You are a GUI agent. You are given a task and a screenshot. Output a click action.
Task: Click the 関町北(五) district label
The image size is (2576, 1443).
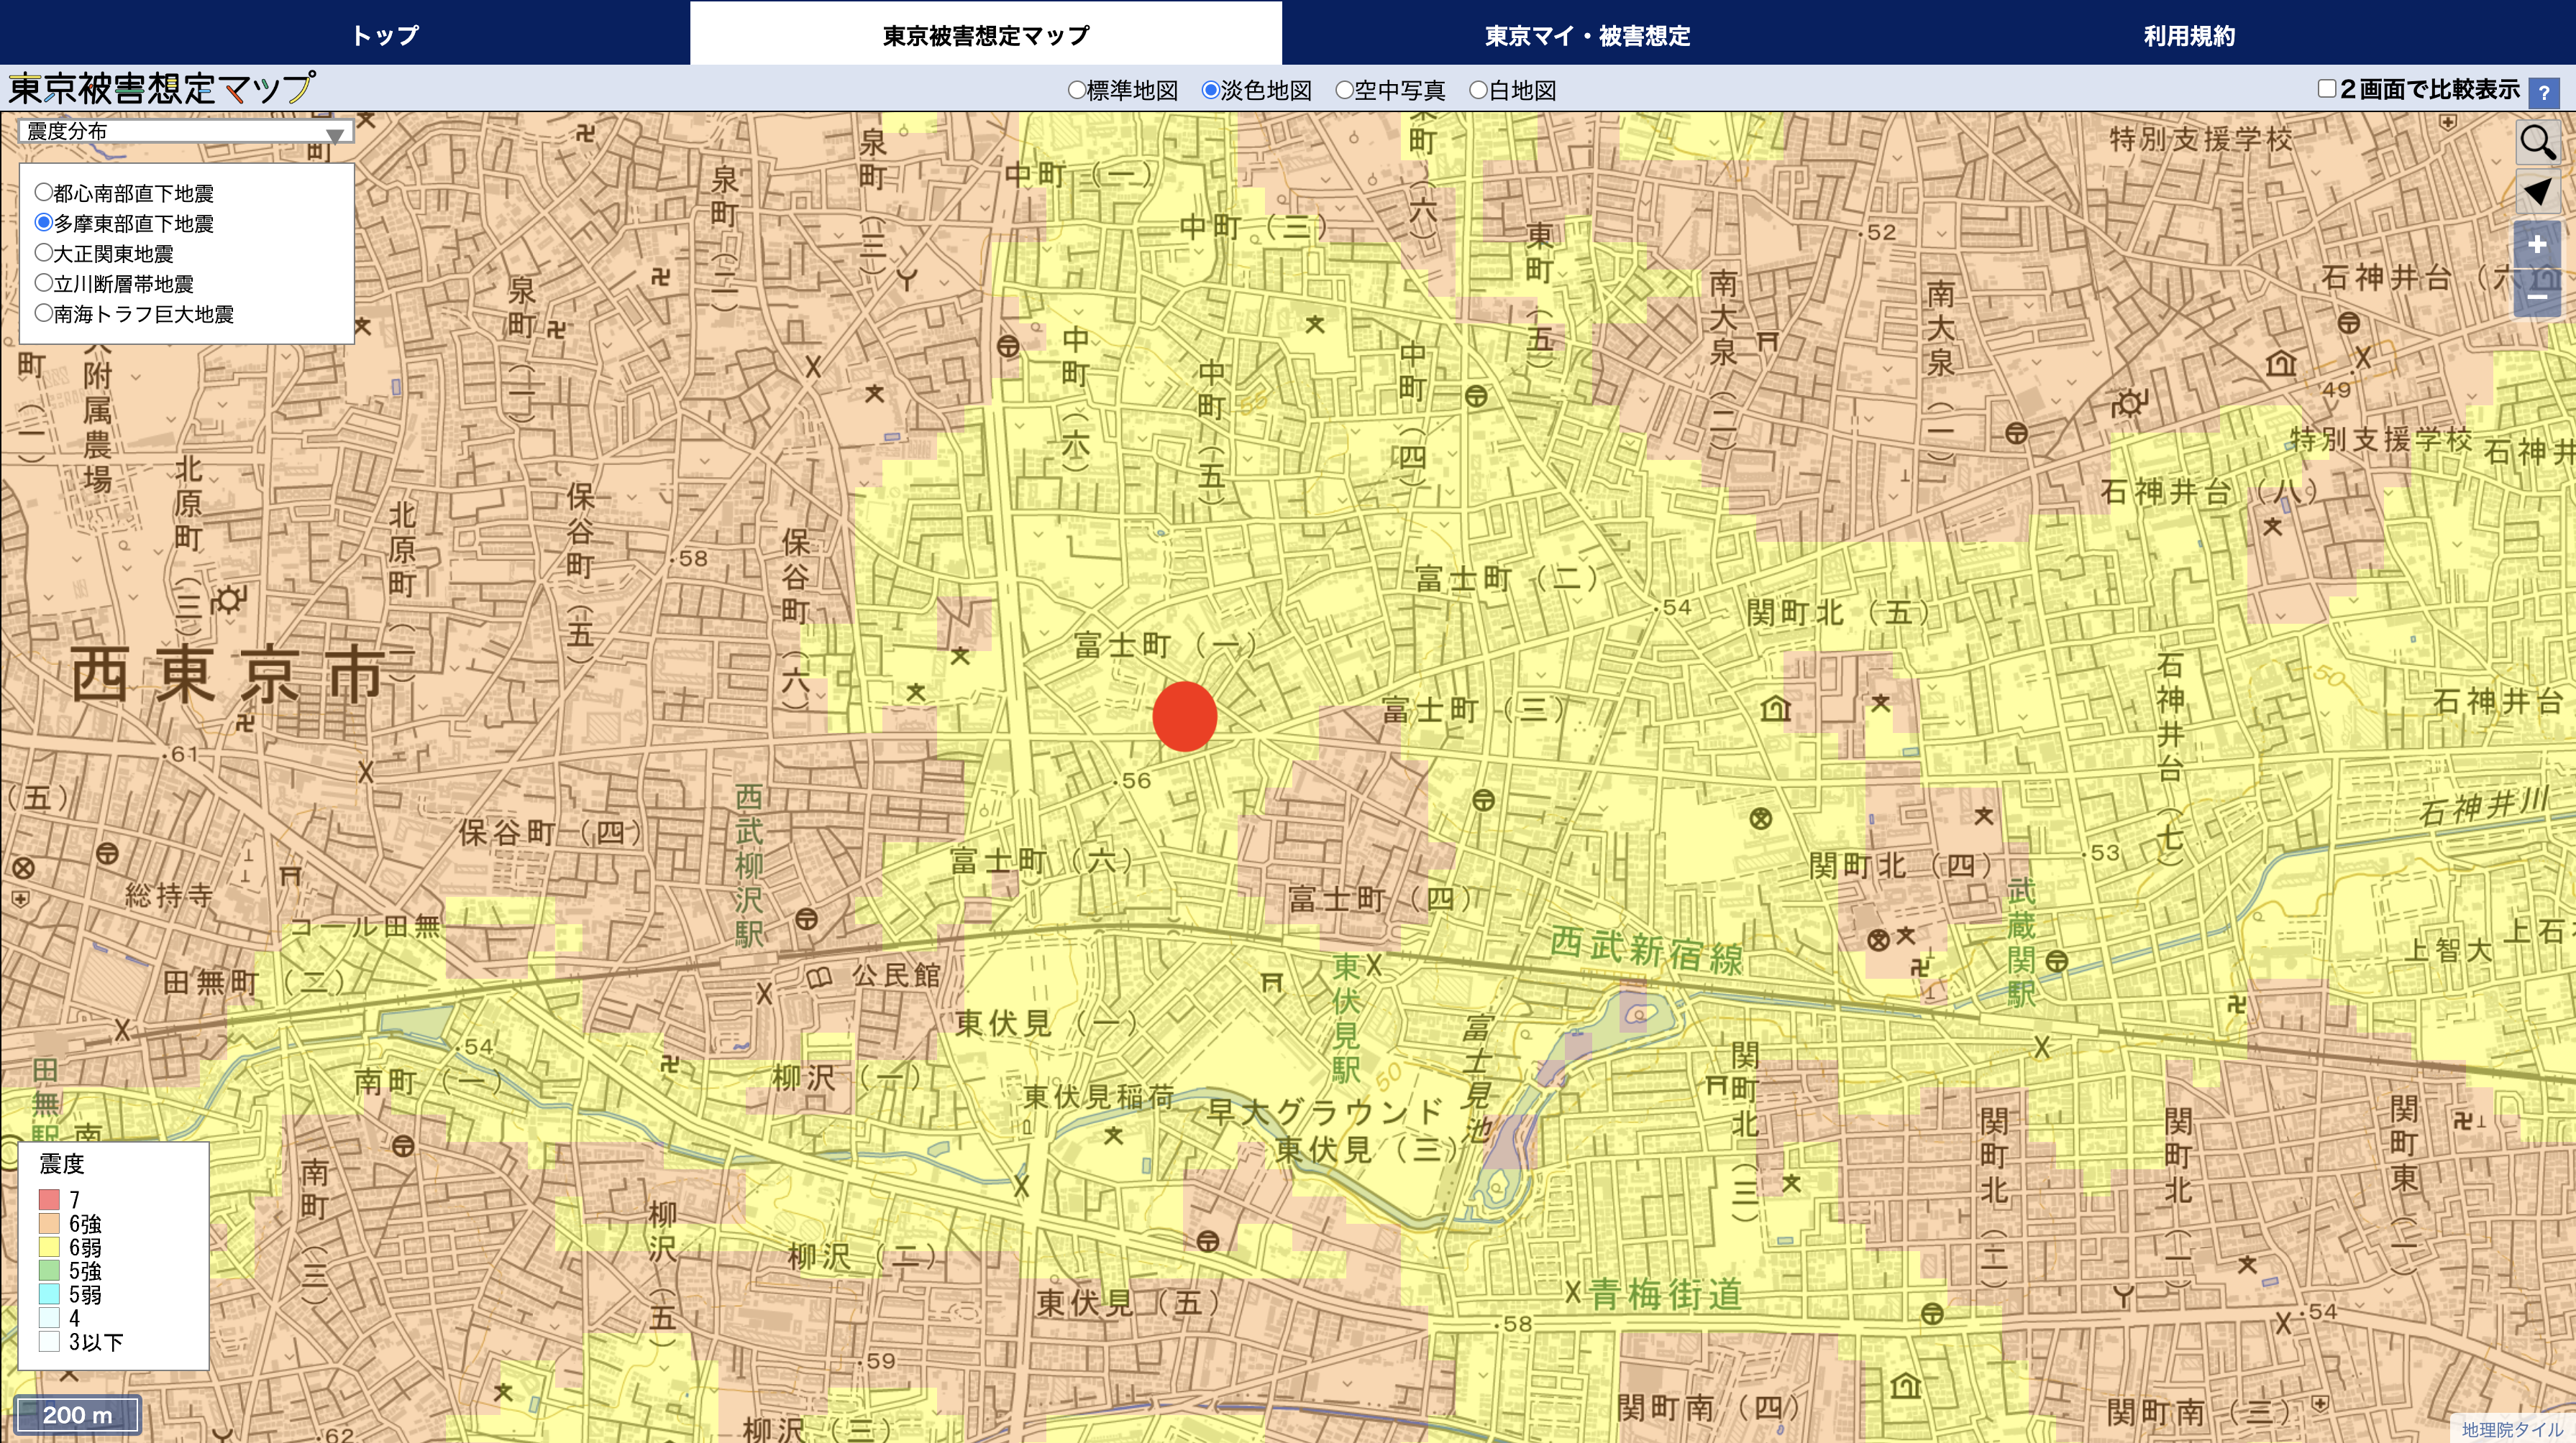click(x=1838, y=612)
